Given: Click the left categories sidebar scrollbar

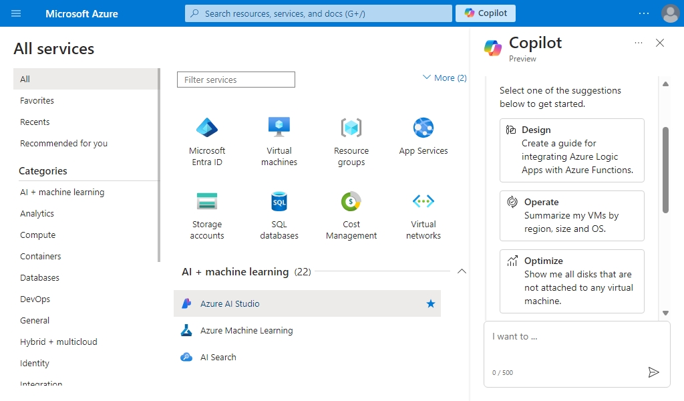Looking at the screenshot, I should [x=159, y=165].
